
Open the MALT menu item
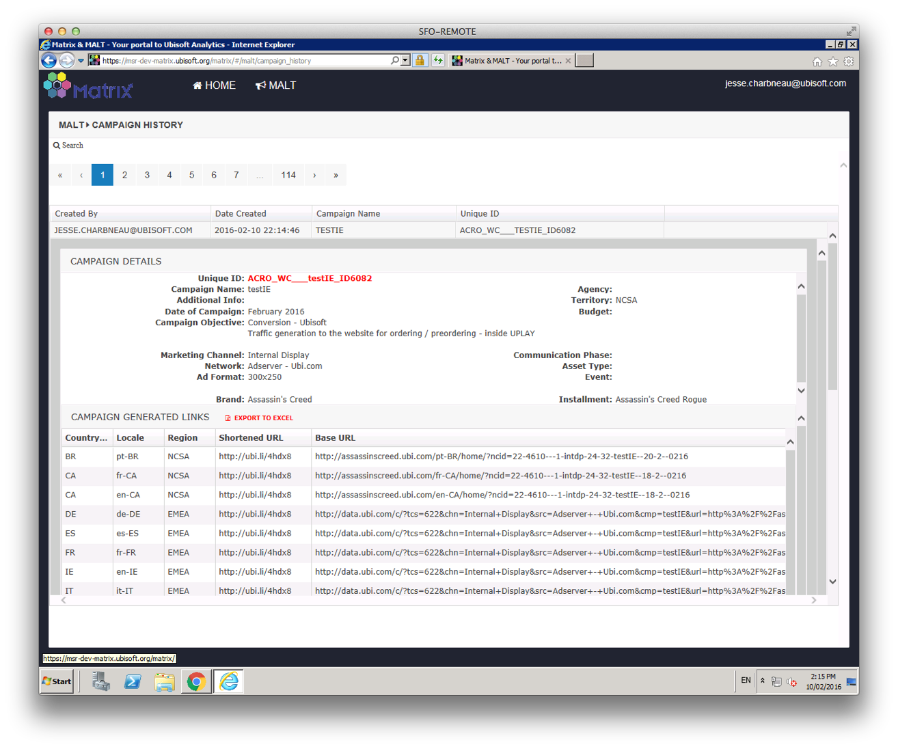(x=275, y=85)
